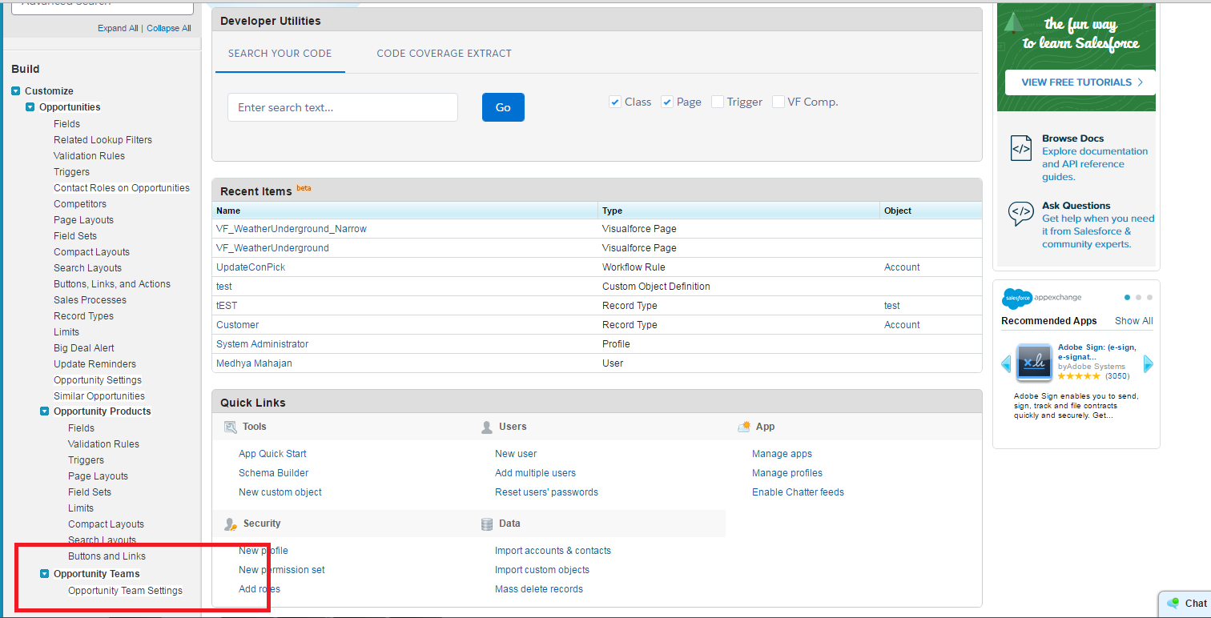Image resolution: width=1211 pixels, height=618 pixels.
Task: Click the Adobe Sign app icon
Action: [1034, 363]
